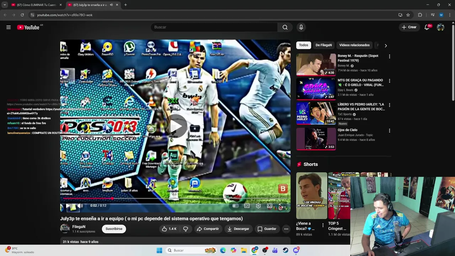Reload the page in Chrome
This screenshot has width=455, height=256.
pyautogui.click(x=22, y=15)
